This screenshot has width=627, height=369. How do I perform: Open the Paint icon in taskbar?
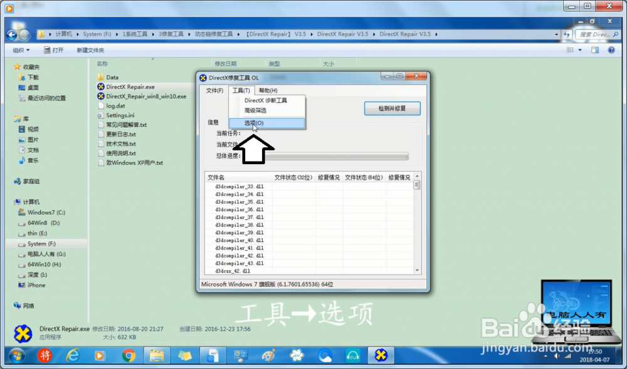pos(269,355)
